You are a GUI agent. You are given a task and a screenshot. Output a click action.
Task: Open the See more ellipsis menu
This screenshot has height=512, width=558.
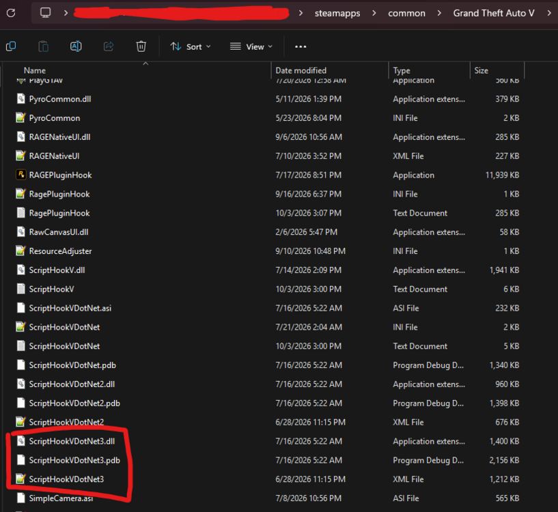(301, 46)
